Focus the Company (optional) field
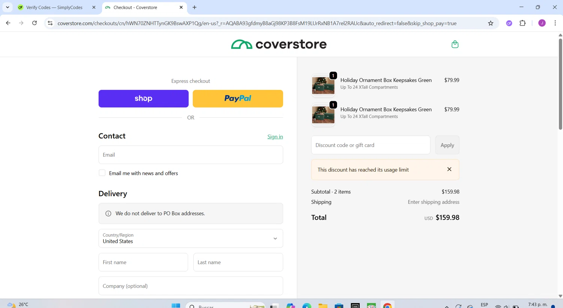563x308 pixels. 191,286
